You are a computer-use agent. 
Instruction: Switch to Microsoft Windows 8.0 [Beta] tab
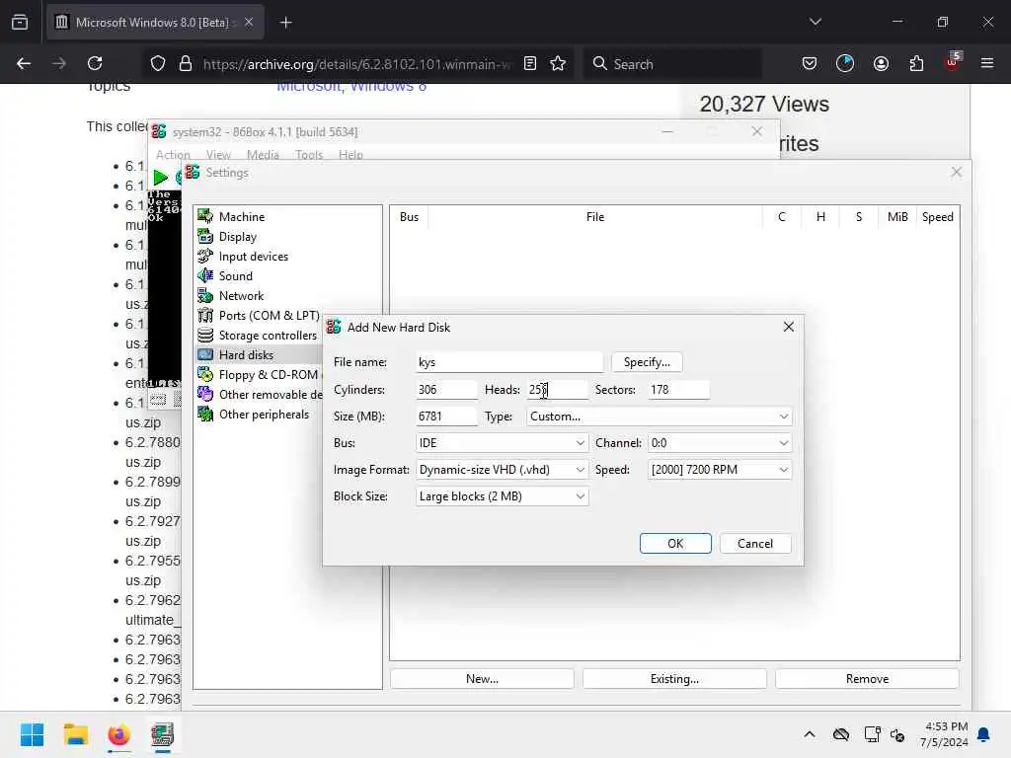click(155, 22)
